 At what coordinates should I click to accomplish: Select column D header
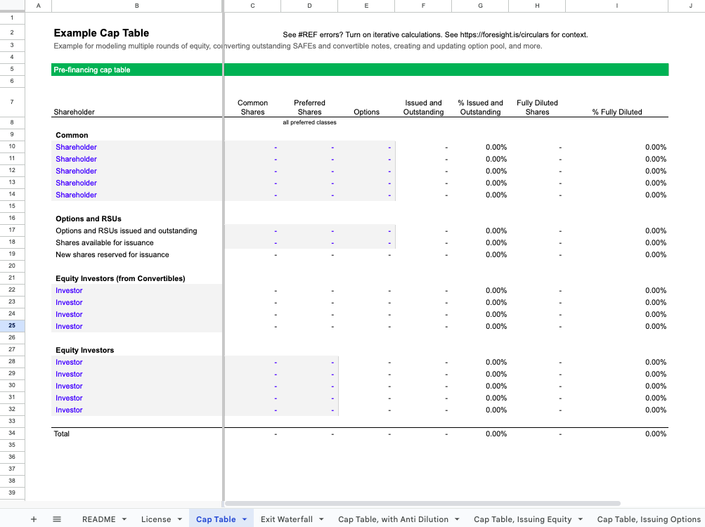(x=309, y=6)
